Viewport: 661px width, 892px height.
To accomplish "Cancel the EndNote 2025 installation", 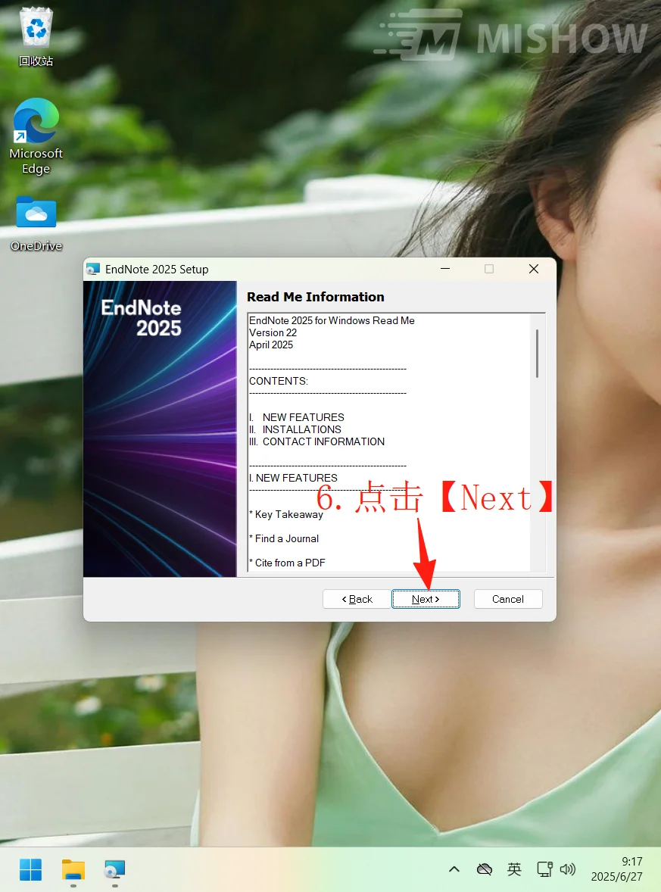I will point(508,599).
